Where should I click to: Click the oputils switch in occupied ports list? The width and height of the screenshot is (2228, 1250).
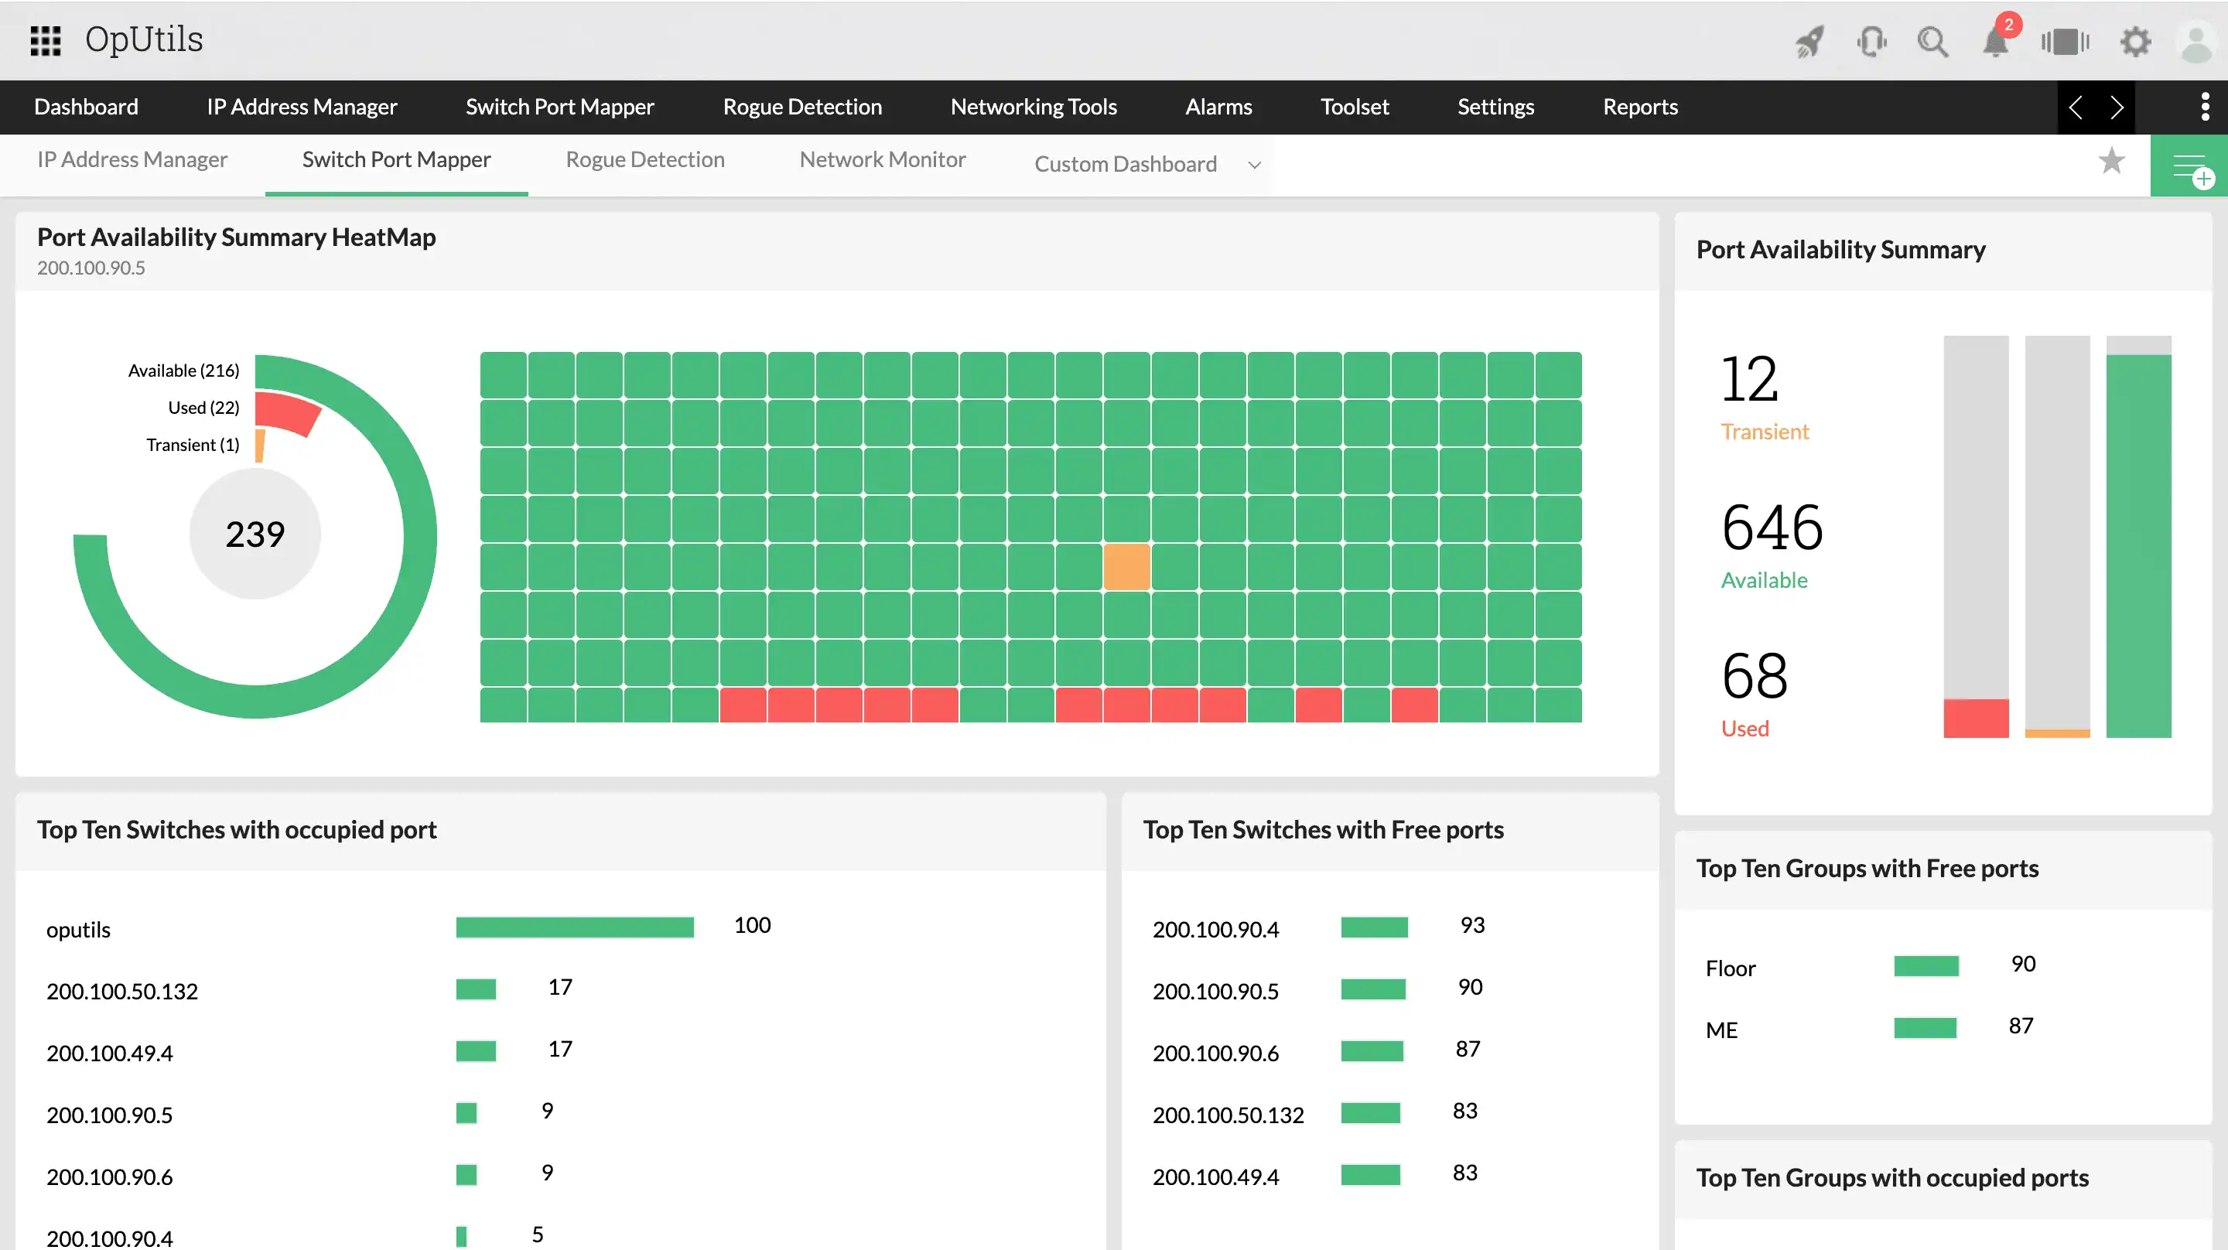pos(78,929)
